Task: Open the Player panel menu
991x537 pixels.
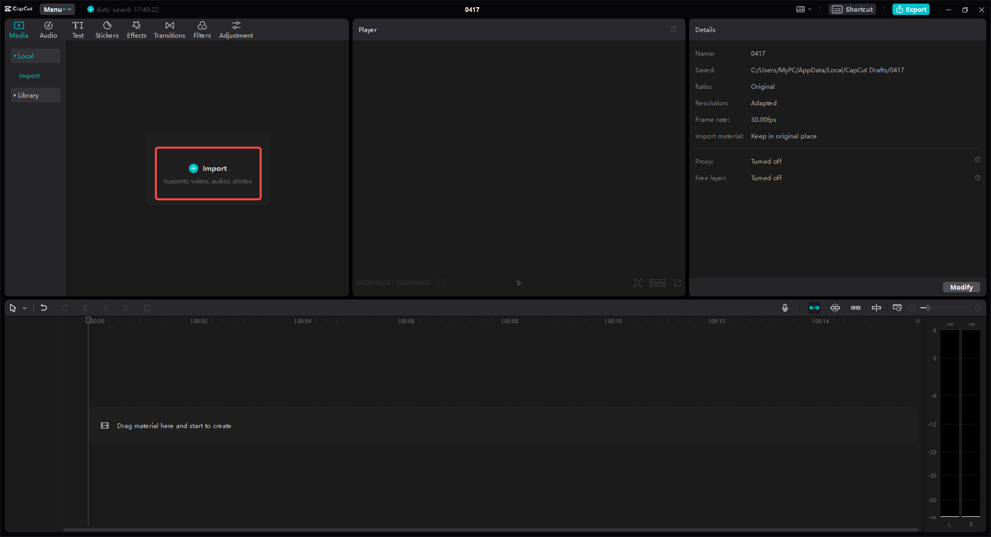Action: (674, 29)
